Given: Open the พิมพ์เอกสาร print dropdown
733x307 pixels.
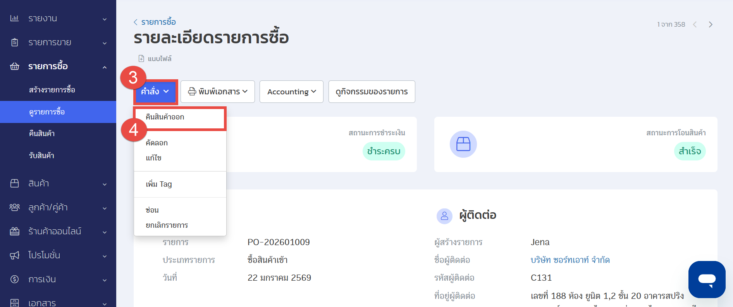Looking at the screenshot, I should tap(217, 92).
